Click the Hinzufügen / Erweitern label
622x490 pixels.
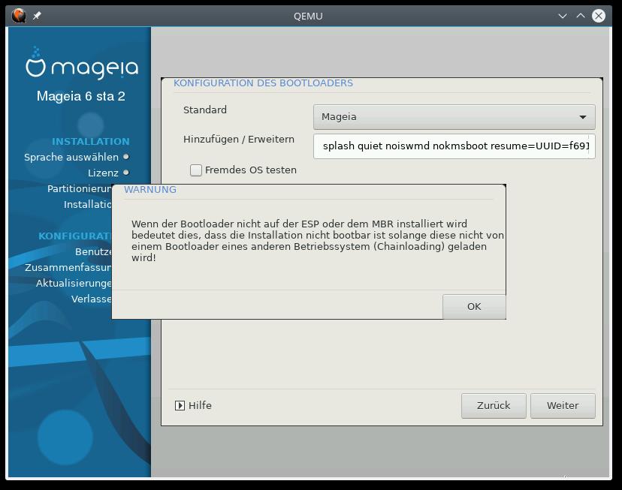[239, 140]
